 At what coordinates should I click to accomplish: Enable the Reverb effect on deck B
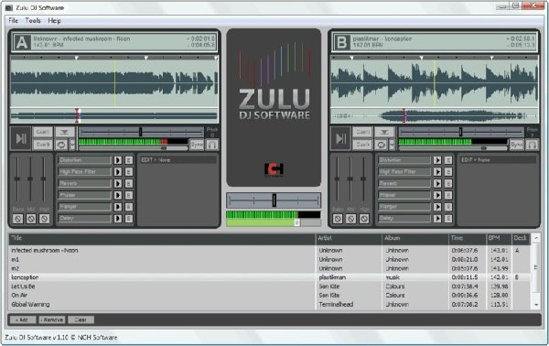(x=437, y=183)
